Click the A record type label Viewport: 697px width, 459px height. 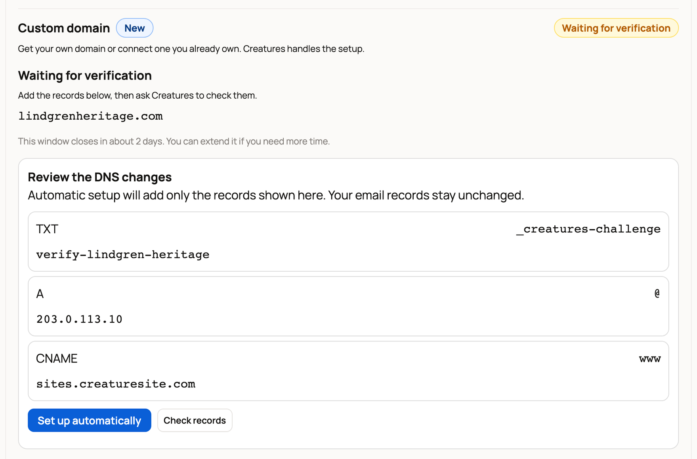coord(40,294)
